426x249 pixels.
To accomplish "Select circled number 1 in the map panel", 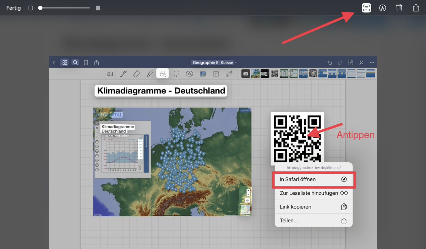I will (97, 142).
